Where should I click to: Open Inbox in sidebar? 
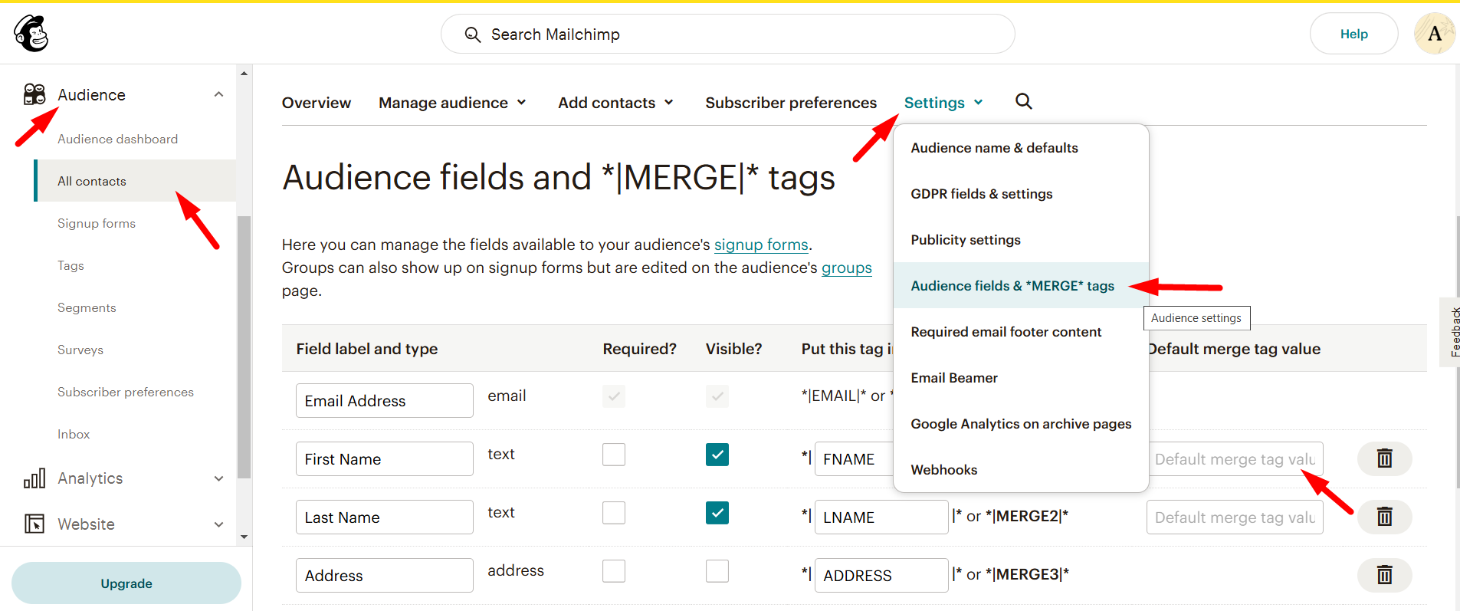click(74, 434)
